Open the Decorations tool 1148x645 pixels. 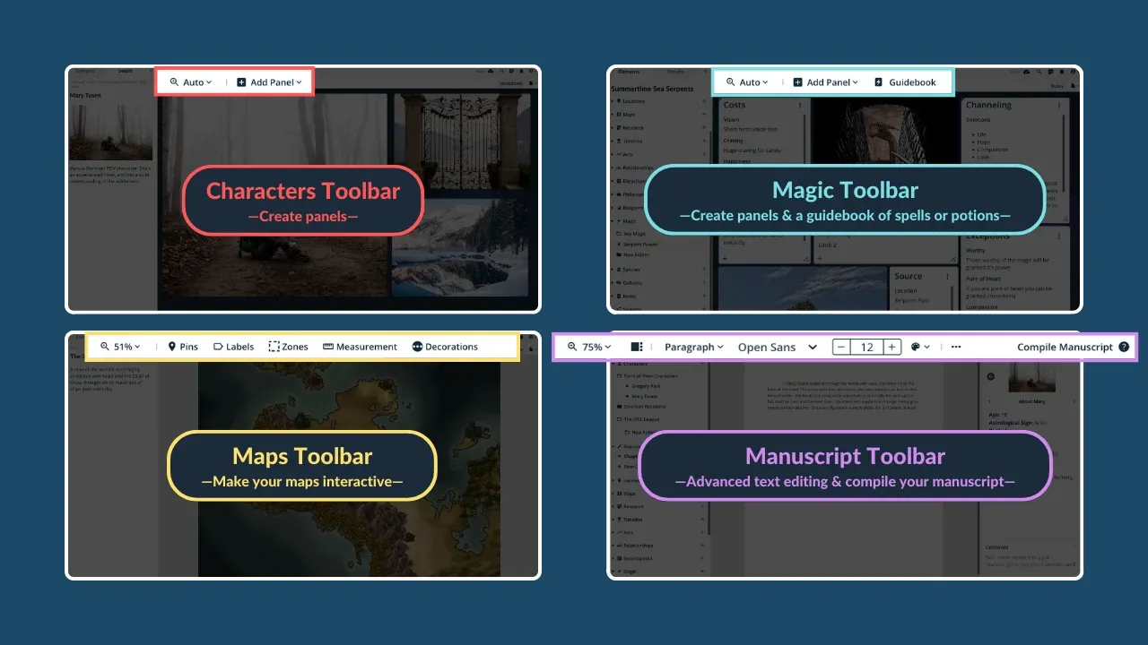coord(445,347)
